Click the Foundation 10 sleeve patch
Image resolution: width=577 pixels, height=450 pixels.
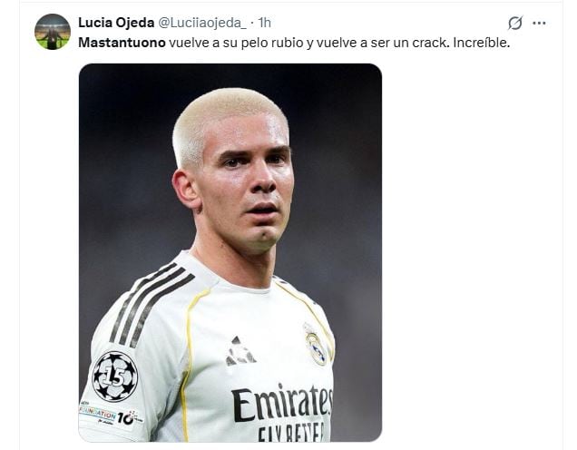(x=111, y=415)
